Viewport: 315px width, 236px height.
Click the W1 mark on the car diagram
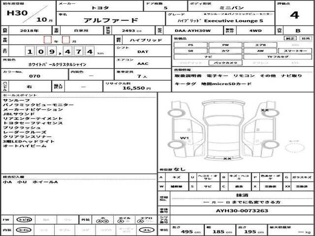(x=185, y=138)
